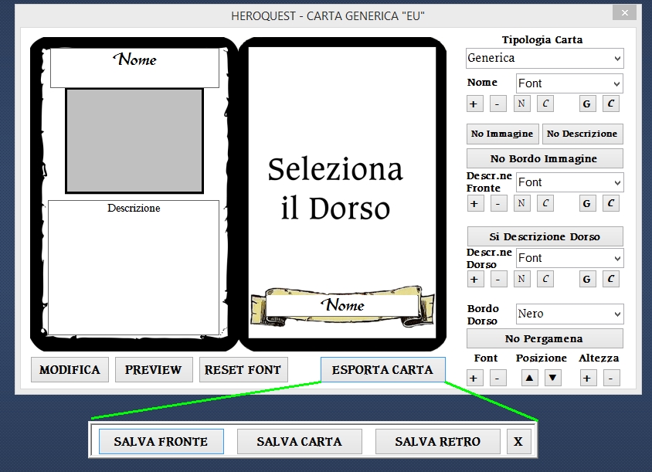Expand the Bordo Dorso Nero dropdown

tap(569, 314)
